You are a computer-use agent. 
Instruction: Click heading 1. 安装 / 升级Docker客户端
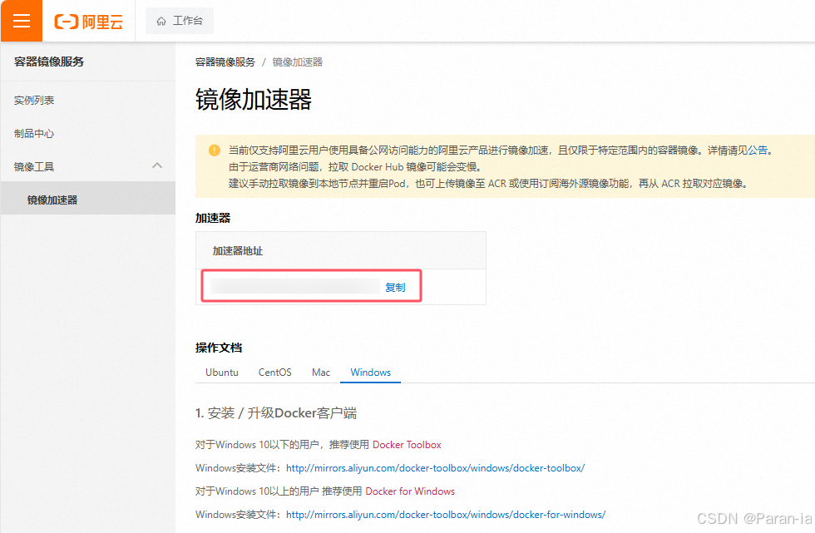pos(276,413)
